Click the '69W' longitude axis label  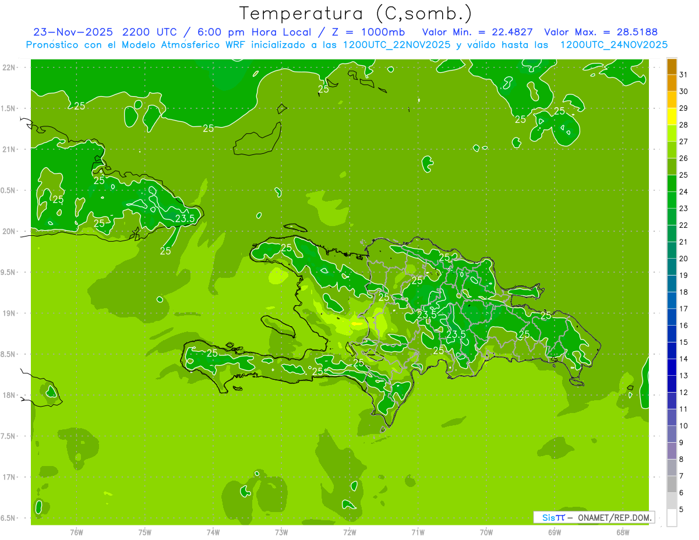click(555, 532)
